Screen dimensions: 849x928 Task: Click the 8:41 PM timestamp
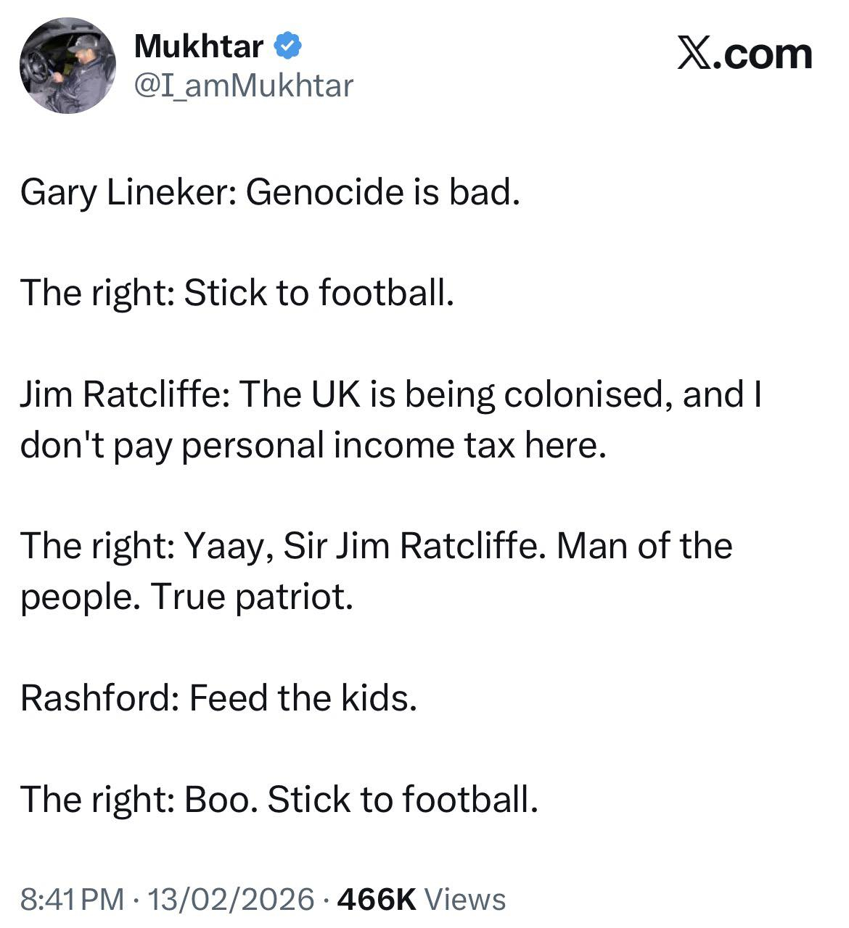pos(72,899)
